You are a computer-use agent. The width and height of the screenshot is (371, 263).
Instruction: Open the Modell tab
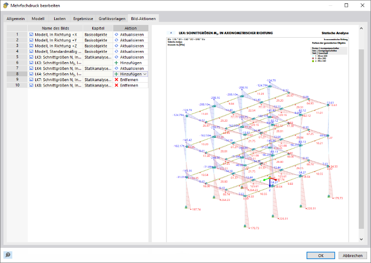click(38, 19)
